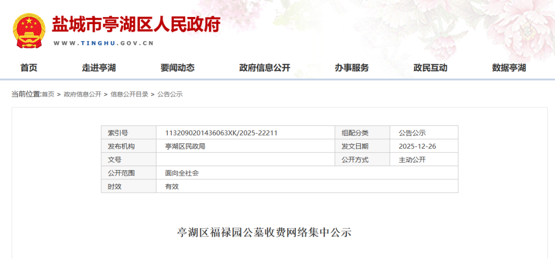This screenshot has height=259, width=555.
Task: Click the 主动公开 disclosure method value
Action: pos(412,159)
